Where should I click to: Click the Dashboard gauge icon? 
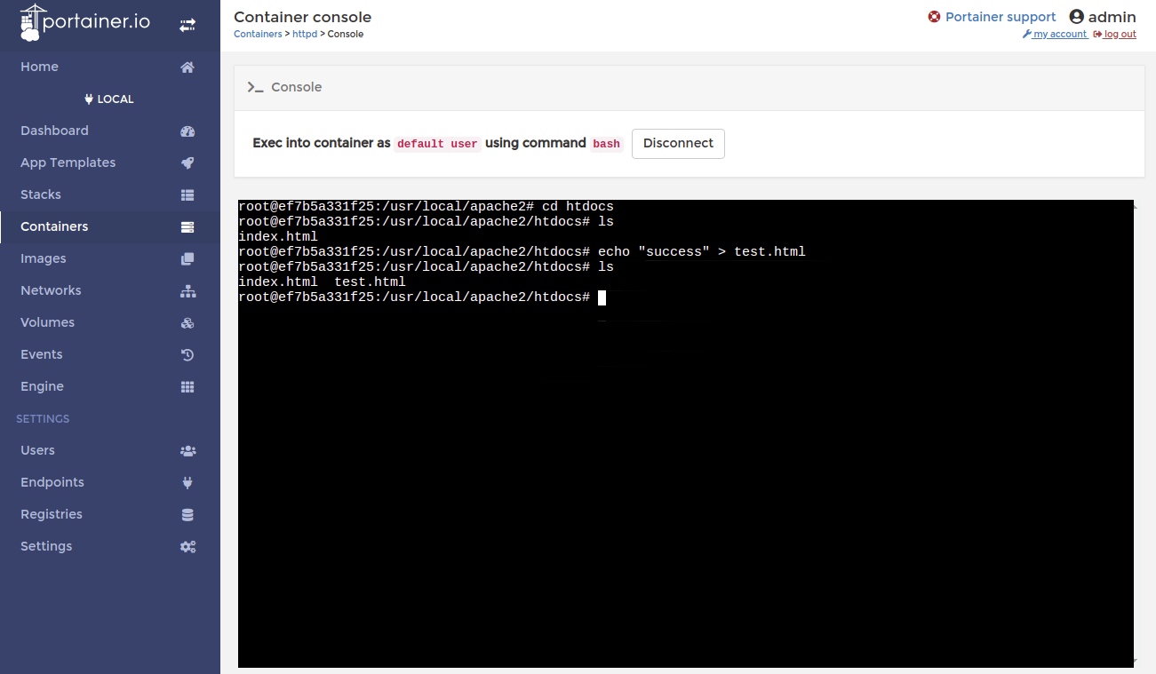coord(187,131)
